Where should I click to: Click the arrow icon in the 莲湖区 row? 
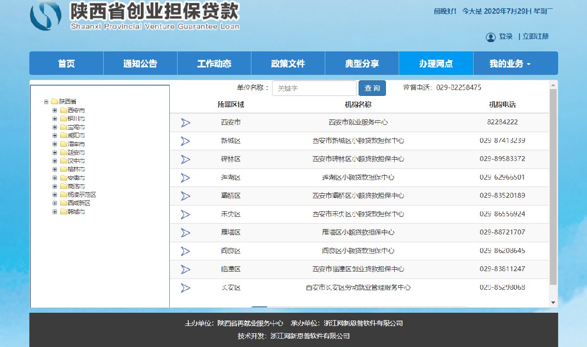tap(185, 178)
